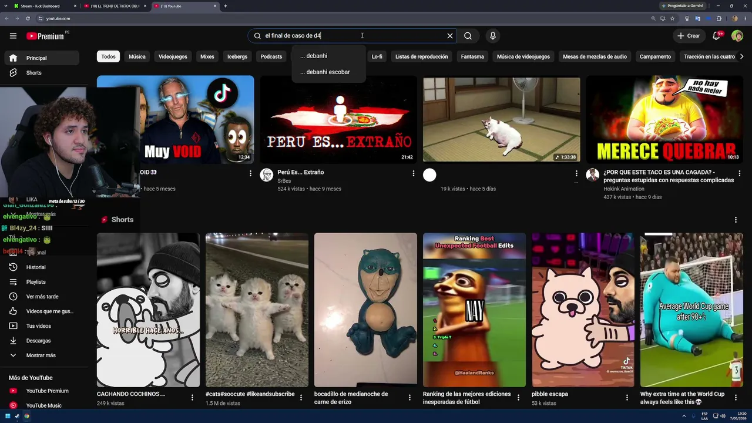Screen dimensions: 752x423
Task: Select Música de videojuegos chip
Action: pyautogui.click(x=523, y=56)
